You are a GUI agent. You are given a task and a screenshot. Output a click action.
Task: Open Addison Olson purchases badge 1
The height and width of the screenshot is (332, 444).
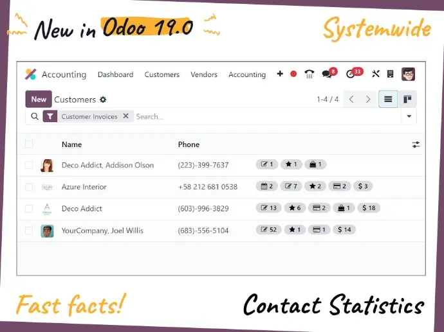point(315,164)
